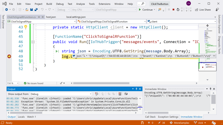
Task: Open the feedback icon in toolbar
Action: (x=217, y=10)
